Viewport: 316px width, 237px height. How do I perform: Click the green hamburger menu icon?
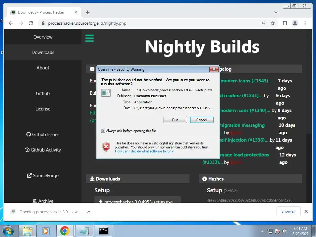[x=89, y=38]
